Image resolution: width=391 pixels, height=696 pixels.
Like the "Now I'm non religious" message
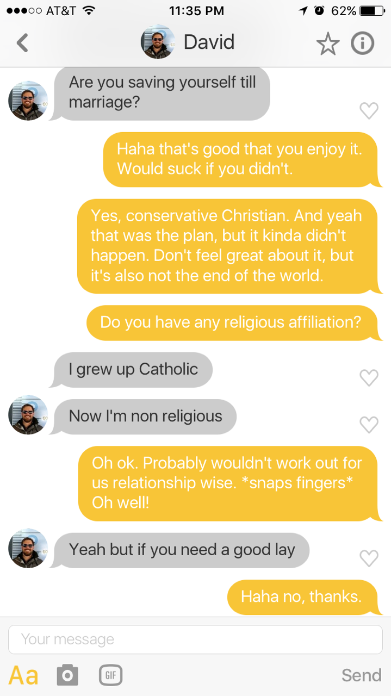click(x=369, y=424)
